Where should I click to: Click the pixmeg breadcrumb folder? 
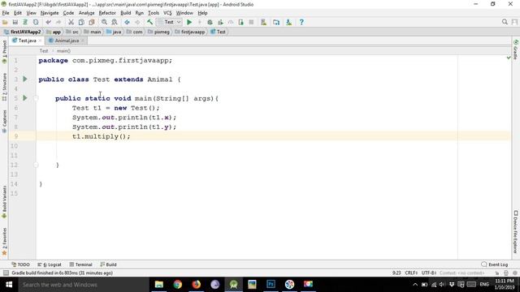coord(159,32)
